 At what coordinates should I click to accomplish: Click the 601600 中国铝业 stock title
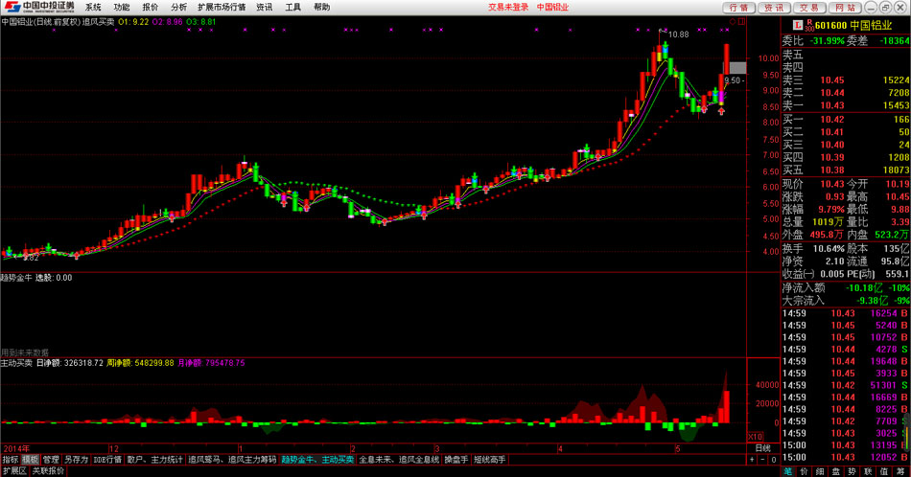[x=853, y=25]
